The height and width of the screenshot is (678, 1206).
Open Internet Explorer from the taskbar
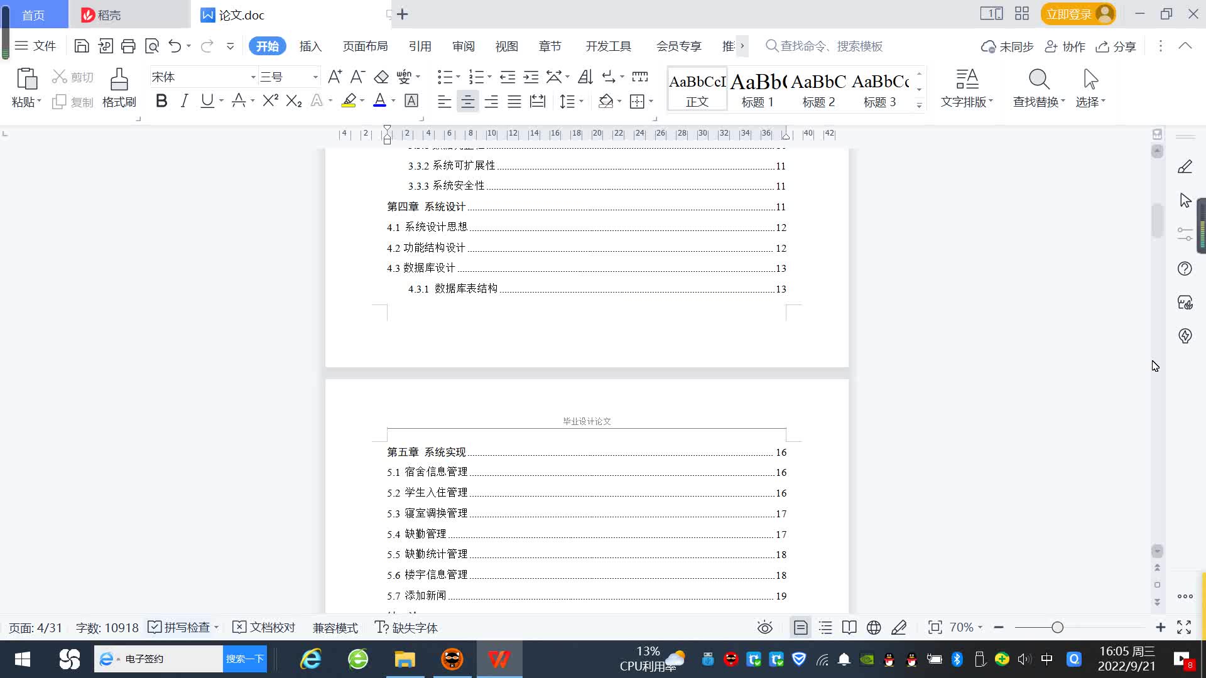tap(311, 659)
